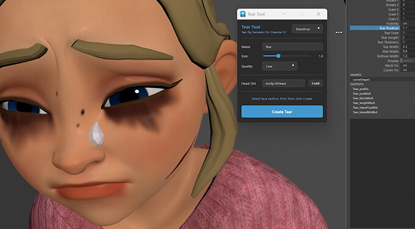Click the Head Ctrl field molly:ctlHead
This screenshot has height=229, width=415.
point(283,84)
